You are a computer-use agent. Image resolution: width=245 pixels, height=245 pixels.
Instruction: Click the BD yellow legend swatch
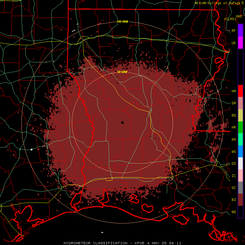tap(240, 115)
